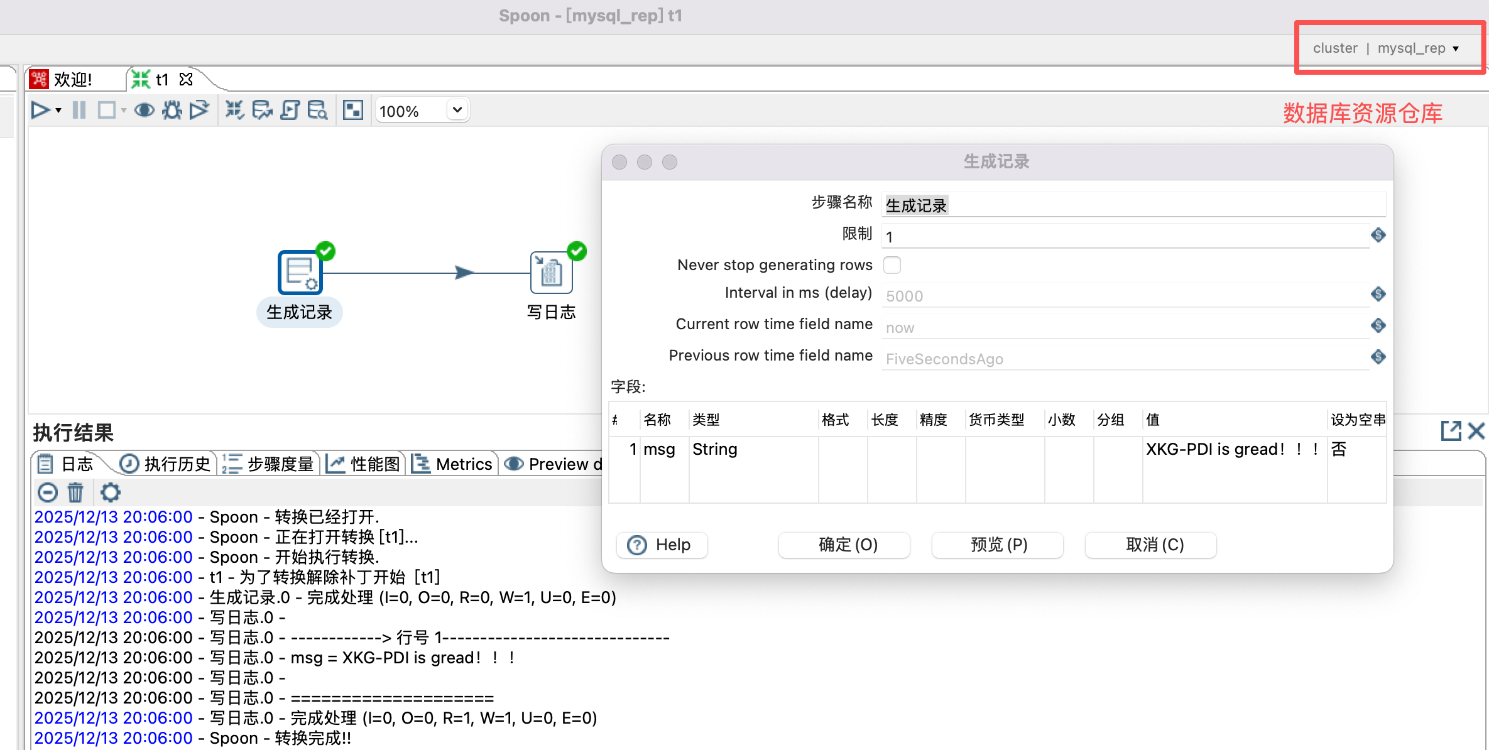Click the 限制 input field
The height and width of the screenshot is (750, 1489).
[1125, 237]
